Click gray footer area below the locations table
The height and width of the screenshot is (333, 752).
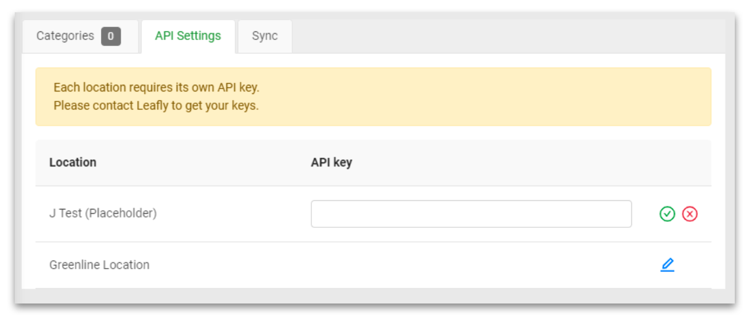(374, 296)
